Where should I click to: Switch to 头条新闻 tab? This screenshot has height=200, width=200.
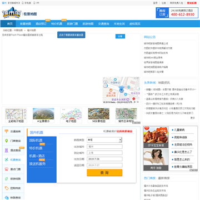click(x=150, y=83)
